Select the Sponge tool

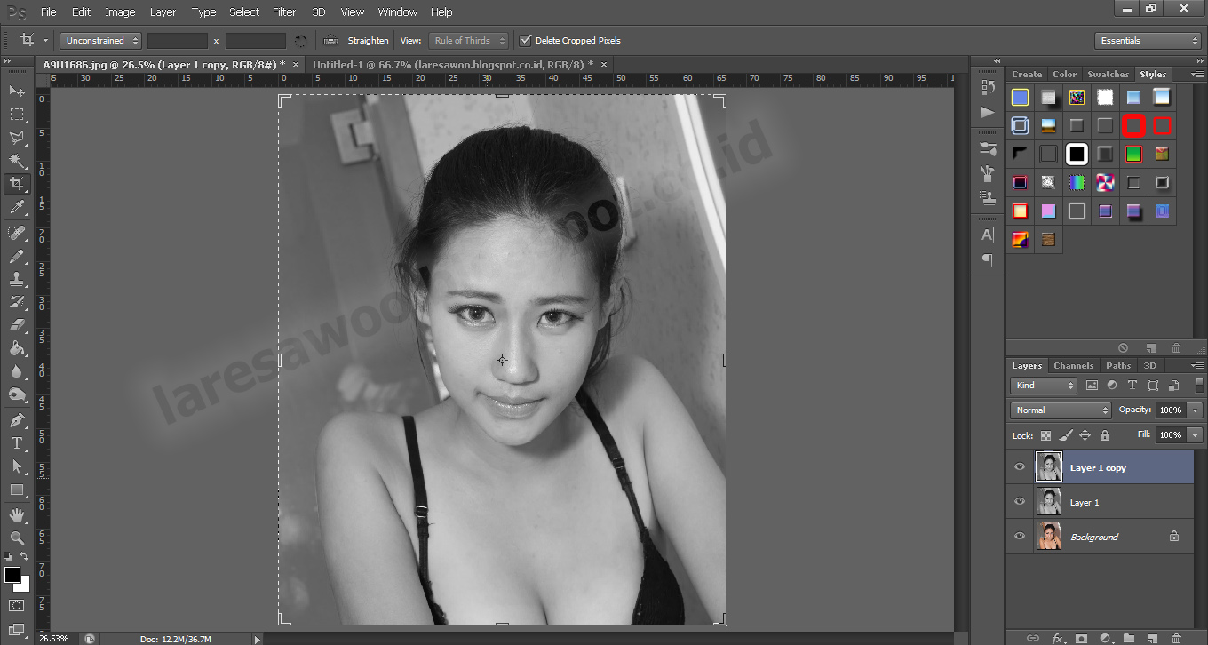point(17,394)
